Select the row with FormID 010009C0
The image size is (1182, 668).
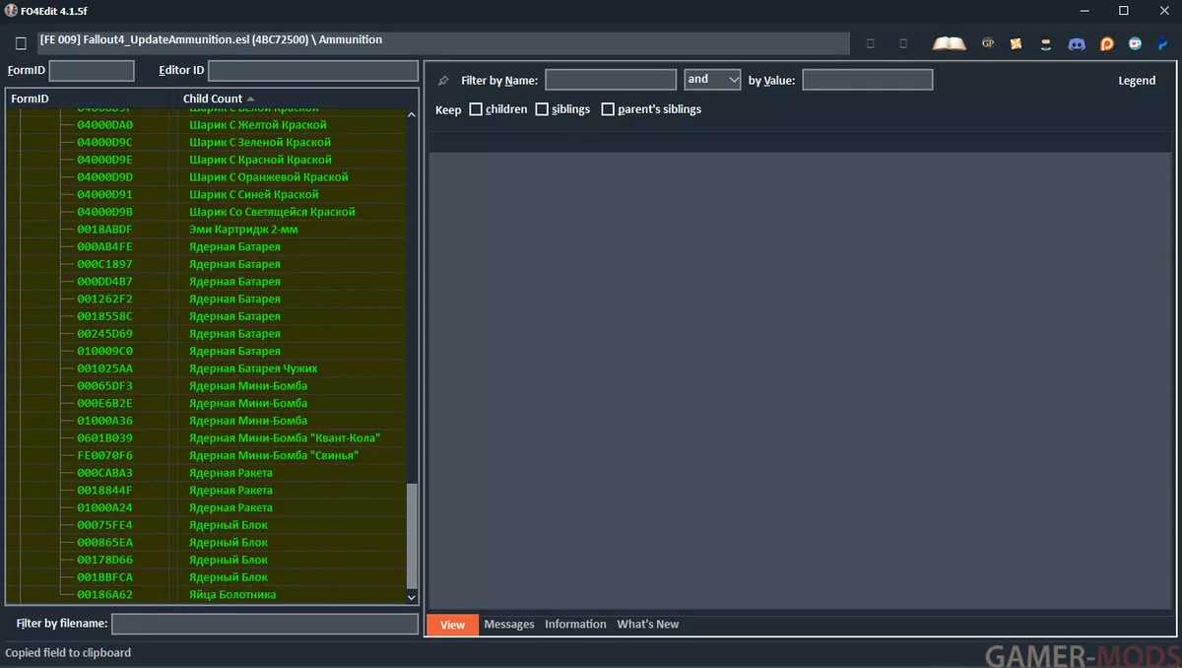[205, 352]
